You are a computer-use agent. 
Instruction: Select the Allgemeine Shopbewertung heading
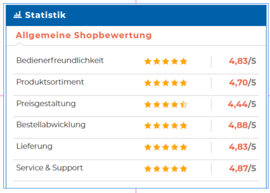pos(83,35)
